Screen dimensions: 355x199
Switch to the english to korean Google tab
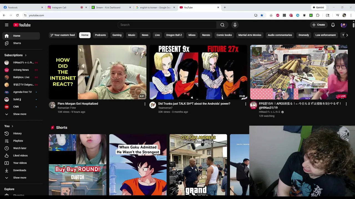point(155,7)
